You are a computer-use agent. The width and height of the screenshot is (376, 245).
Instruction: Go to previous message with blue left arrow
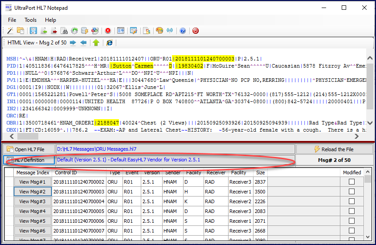[x=83, y=43]
